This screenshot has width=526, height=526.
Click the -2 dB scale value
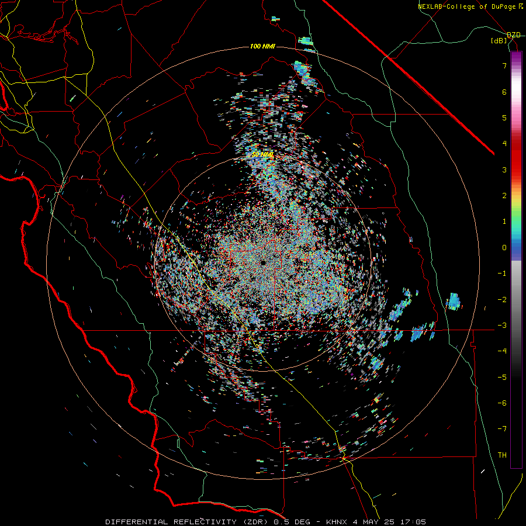point(502,299)
